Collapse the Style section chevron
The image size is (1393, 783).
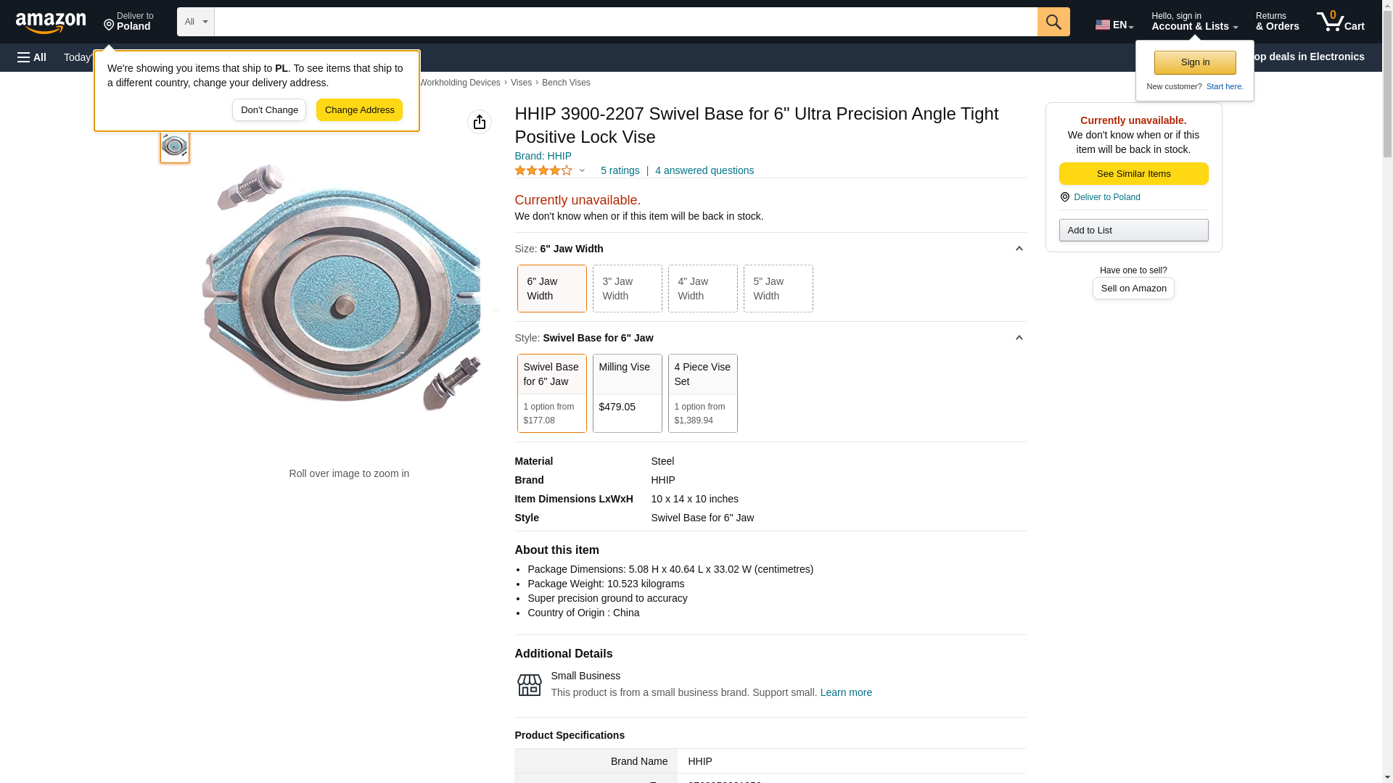click(x=1019, y=338)
